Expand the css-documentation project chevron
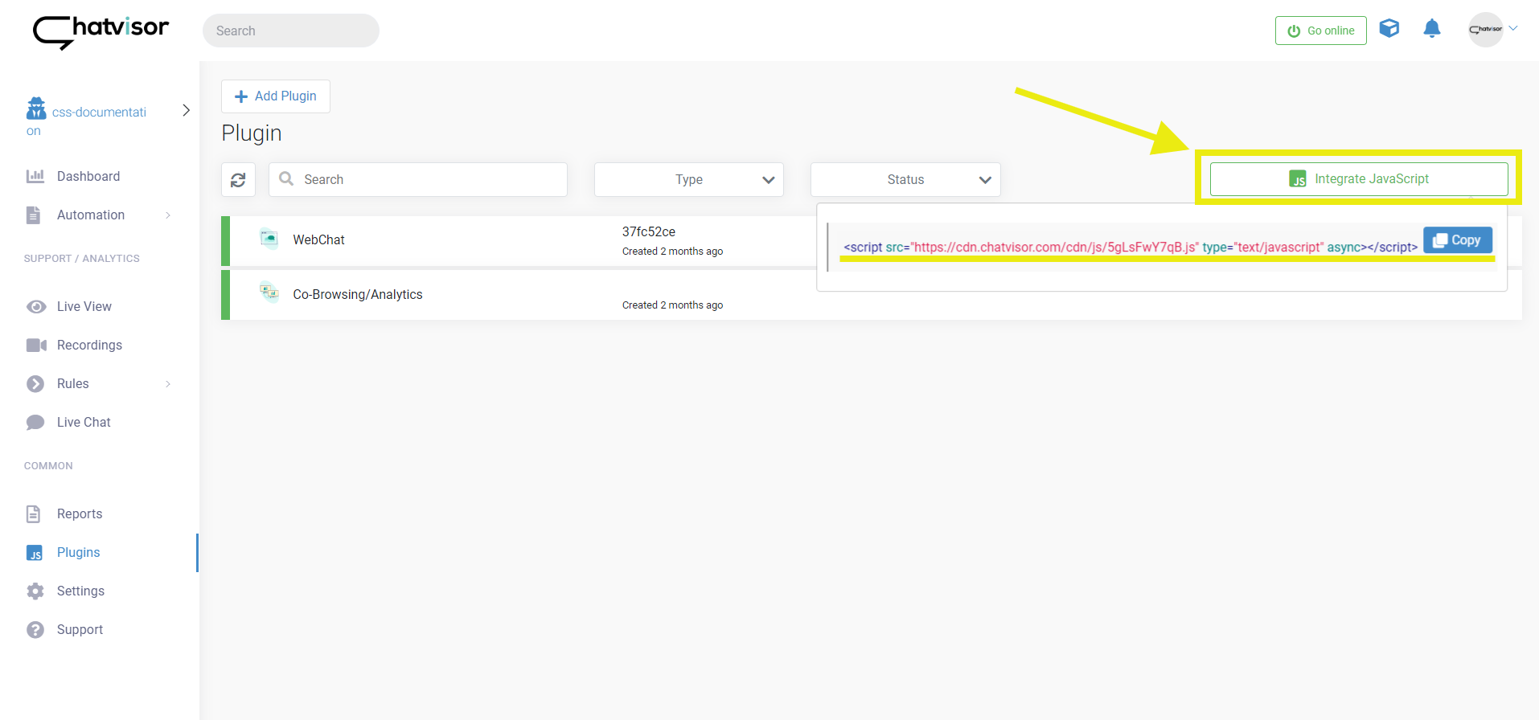The width and height of the screenshot is (1539, 720). click(x=186, y=110)
